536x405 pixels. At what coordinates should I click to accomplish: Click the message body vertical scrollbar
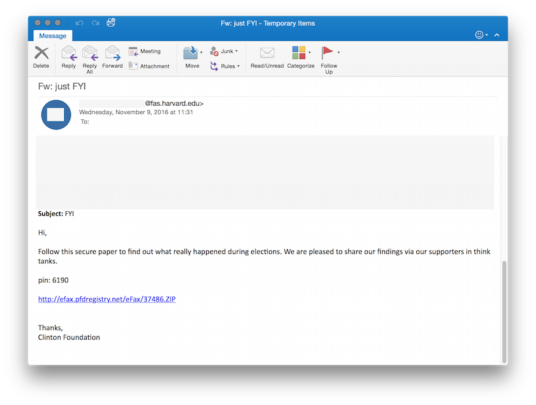pyautogui.click(x=504, y=312)
